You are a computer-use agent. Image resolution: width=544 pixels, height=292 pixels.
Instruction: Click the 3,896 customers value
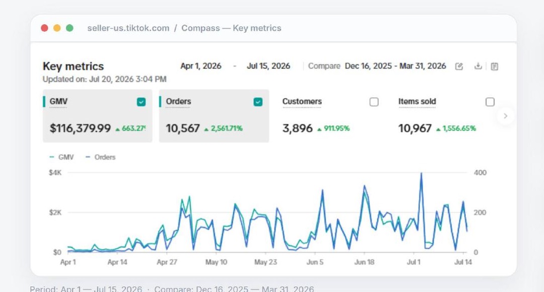click(297, 128)
